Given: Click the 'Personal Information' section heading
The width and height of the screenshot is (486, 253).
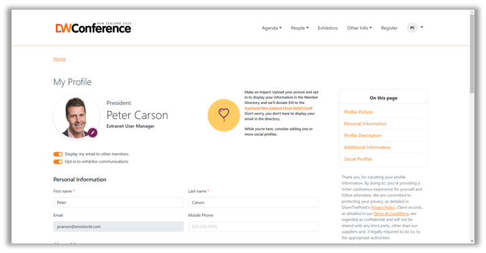Looking at the screenshot, I should 80,180.
